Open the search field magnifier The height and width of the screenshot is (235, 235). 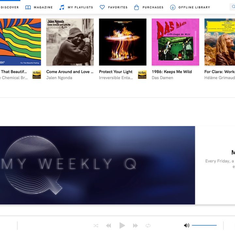[x=233, y=7]
